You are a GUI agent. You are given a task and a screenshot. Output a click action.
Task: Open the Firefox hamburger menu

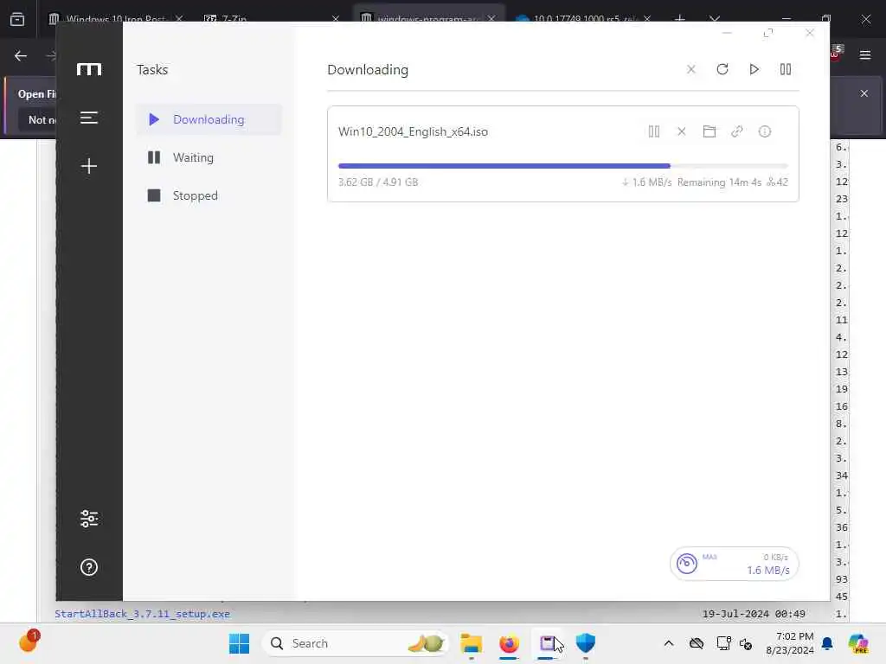[x=865, y=54]
